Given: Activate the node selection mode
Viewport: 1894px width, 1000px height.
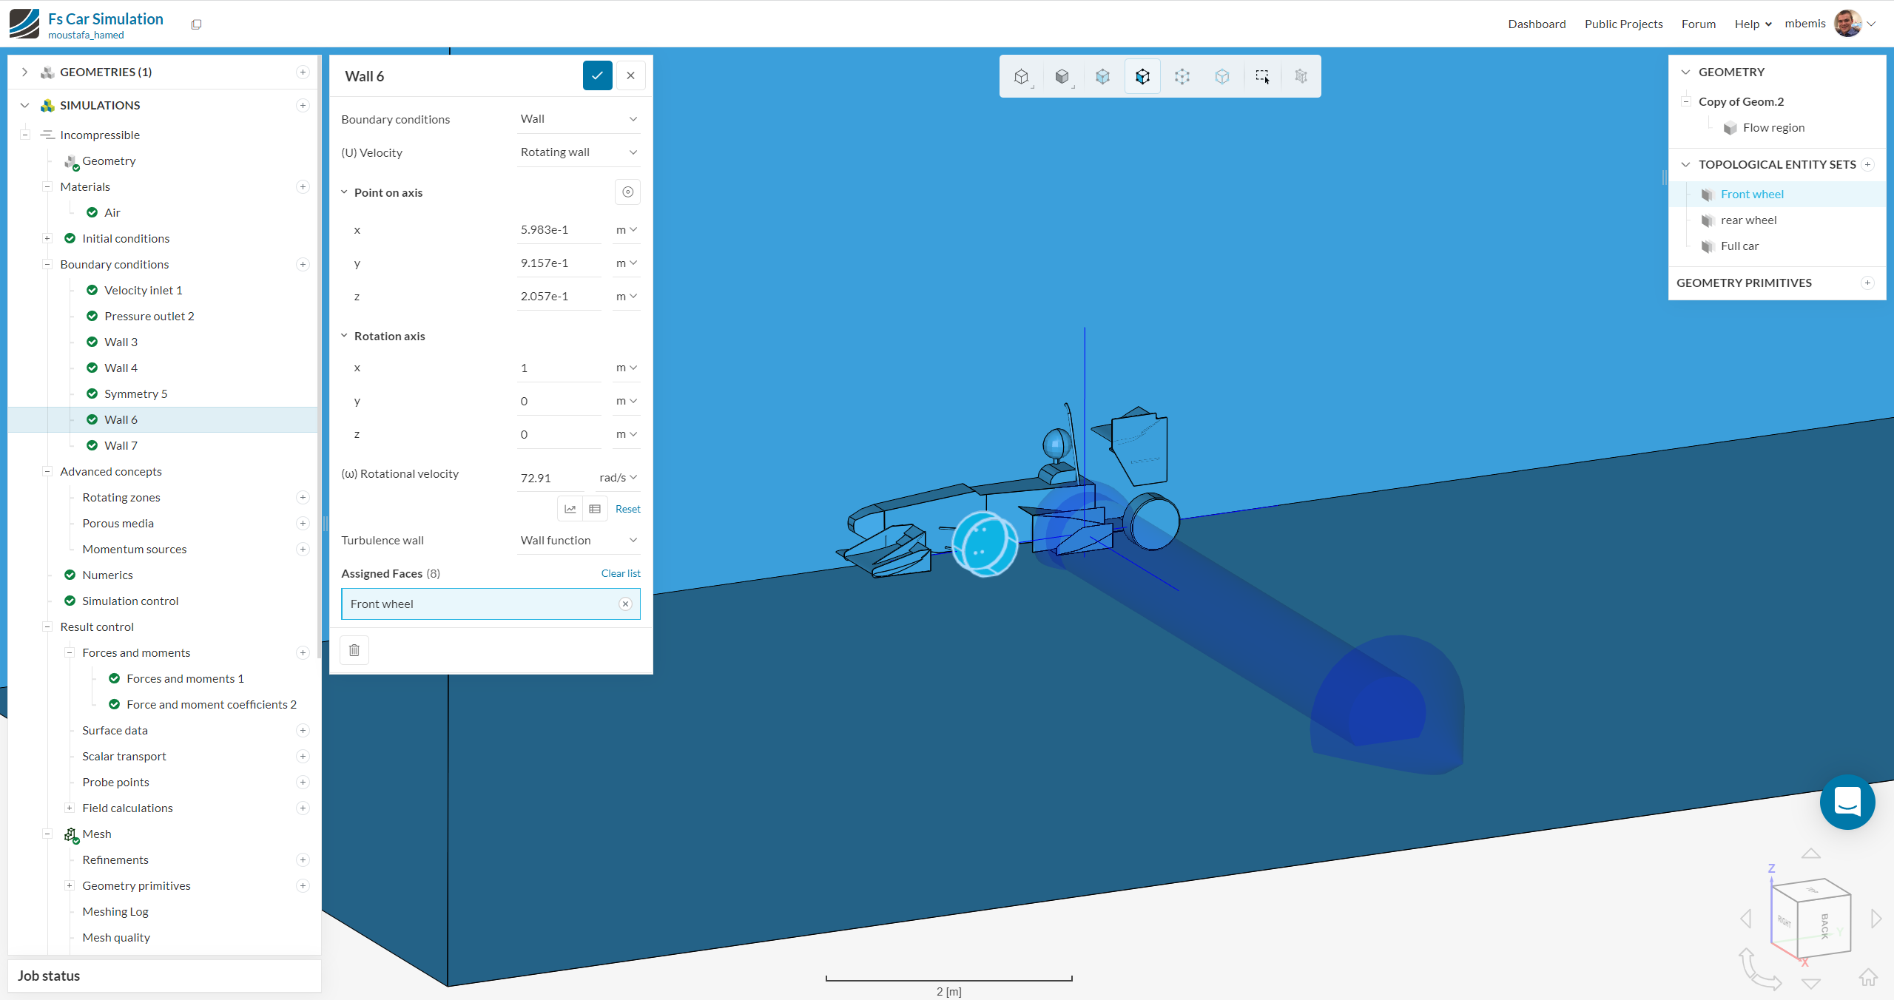Looking at the screenshot, I should click(x=1182, y=76).
